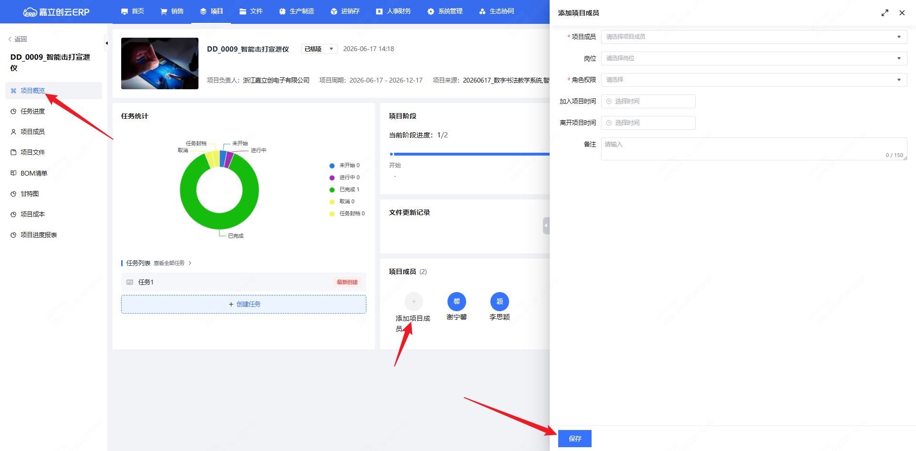Click the 任务进度 clock icon
This screenshot has width=916, height=451.
coord(13,111)
